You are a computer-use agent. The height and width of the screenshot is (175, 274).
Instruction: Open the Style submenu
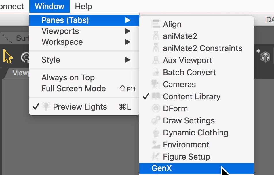click(51, 60)
